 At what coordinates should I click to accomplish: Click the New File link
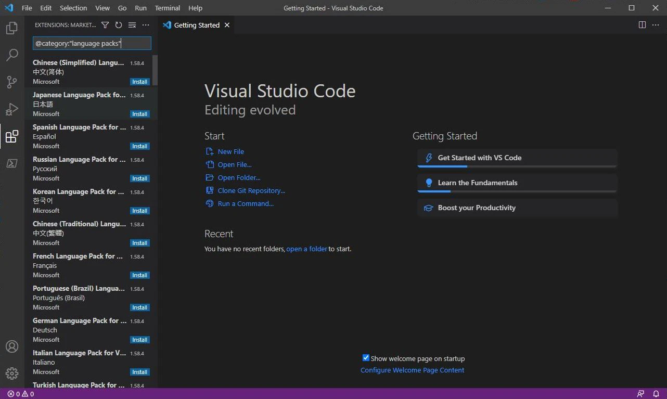(x=231, y=151)
